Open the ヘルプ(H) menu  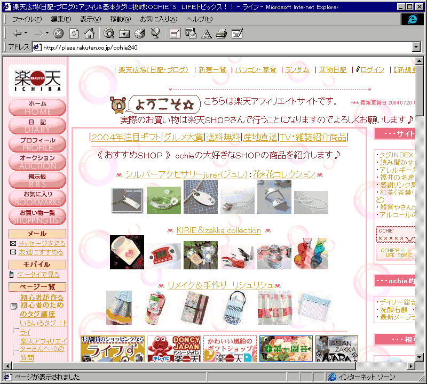[x=199, y=19]
